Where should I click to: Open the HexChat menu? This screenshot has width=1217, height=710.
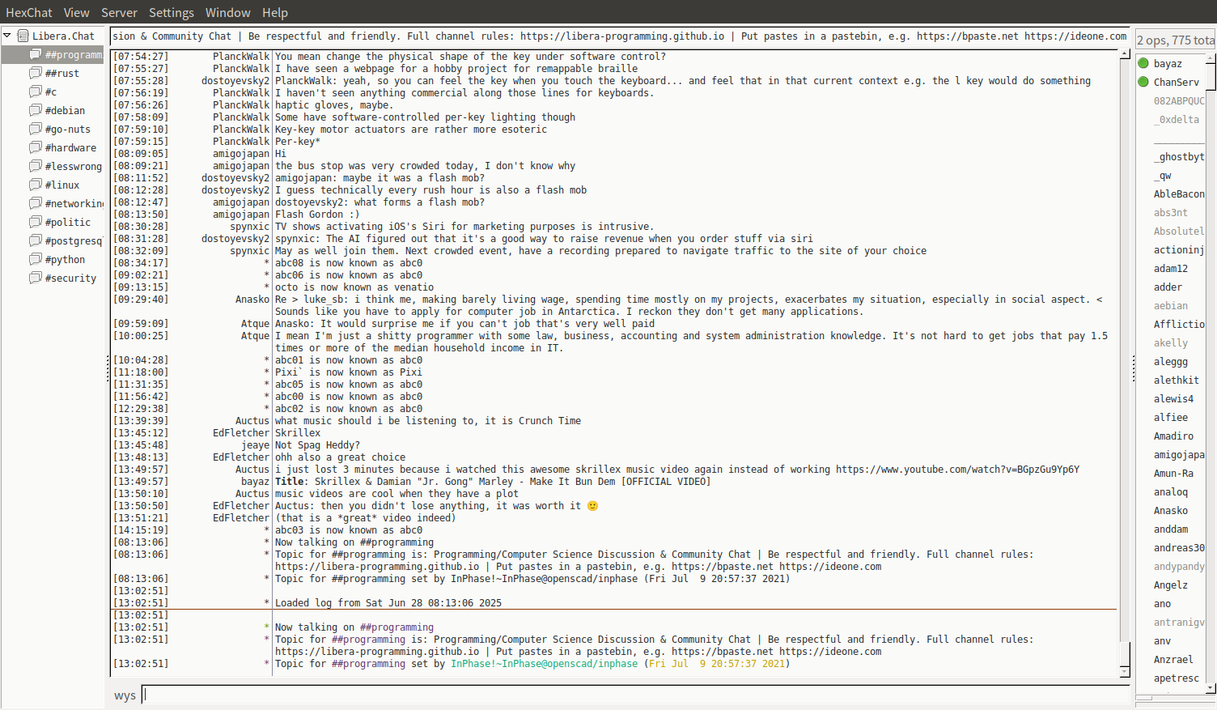click(x=28, y=12)
